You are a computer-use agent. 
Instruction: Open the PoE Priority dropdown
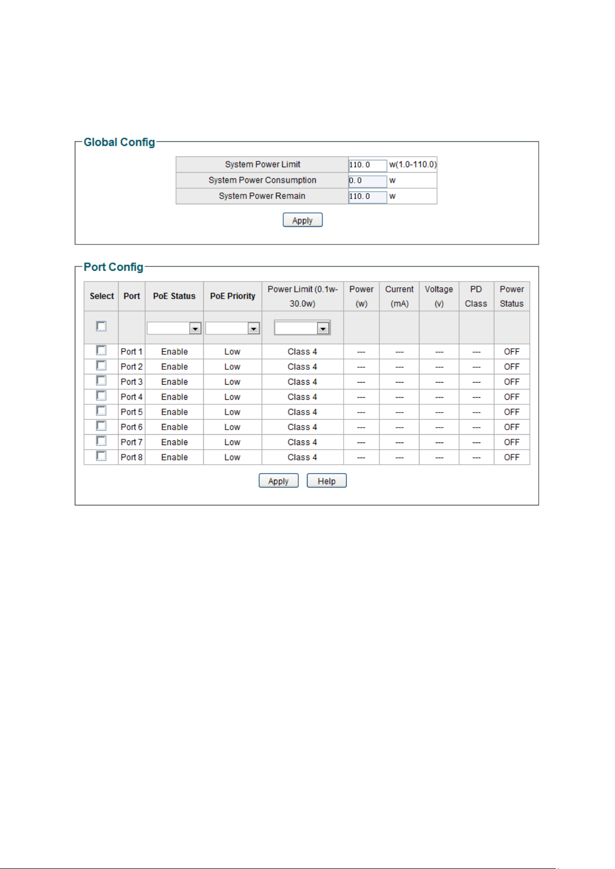click(x=232, y=328)
